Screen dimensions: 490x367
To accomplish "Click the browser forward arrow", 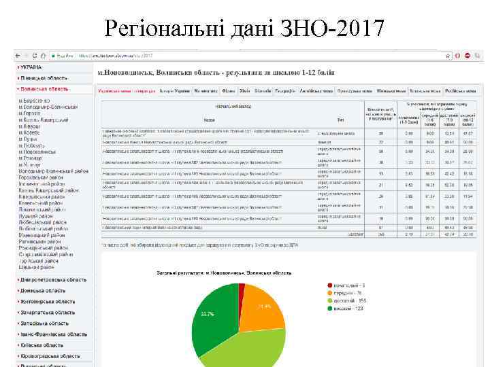I will tap(27, 56).
